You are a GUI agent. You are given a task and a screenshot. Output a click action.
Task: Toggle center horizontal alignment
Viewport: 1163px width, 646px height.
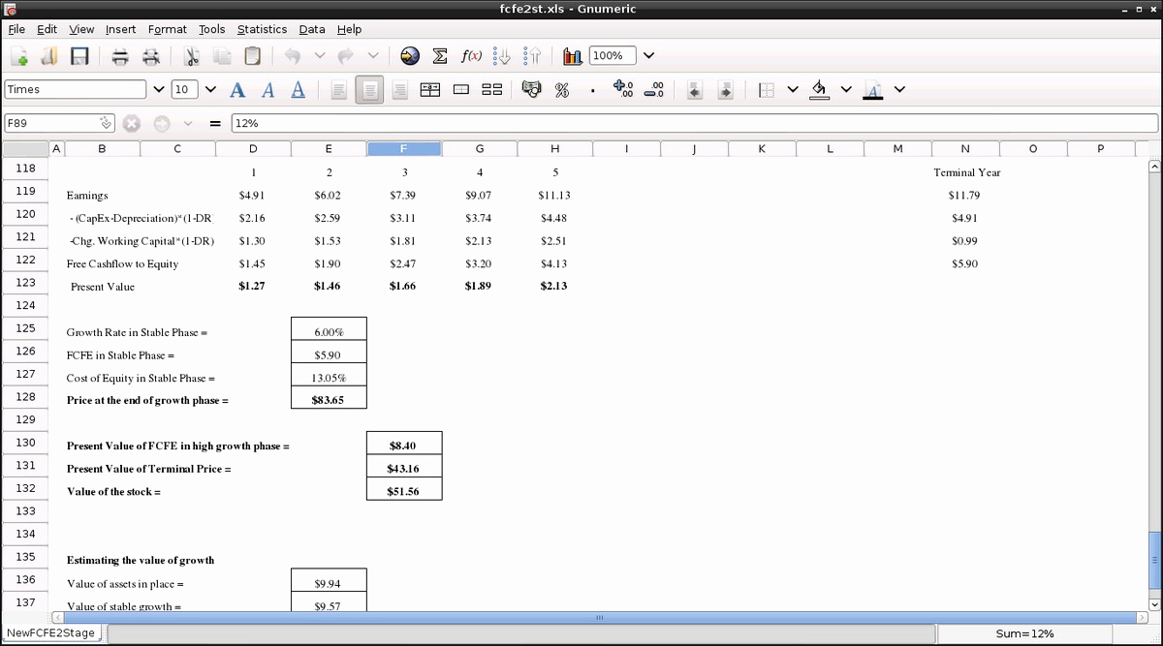tap(369, 90)
